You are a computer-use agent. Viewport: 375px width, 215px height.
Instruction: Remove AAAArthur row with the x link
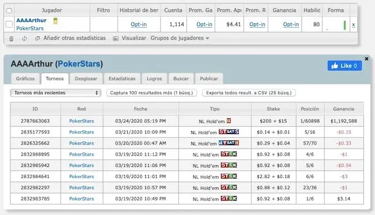[354, 24]
